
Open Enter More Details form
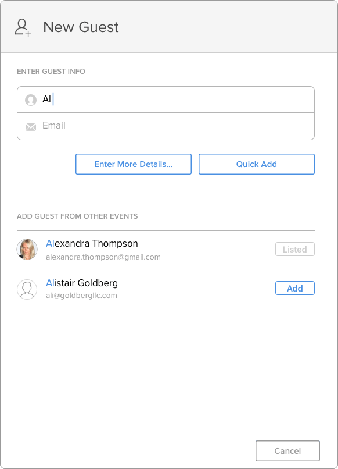[134, 164]
